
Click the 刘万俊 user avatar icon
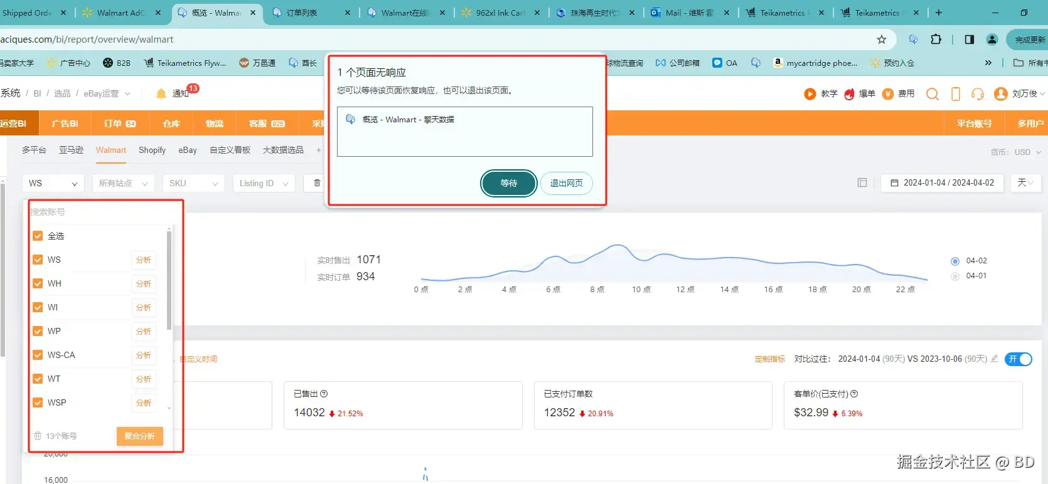point(1001,94)
